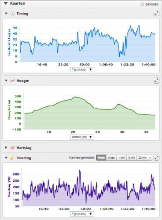Image resolution: width=162 pixels, height=220 pixels.
Task: Click the Hoogte elevation icon
Action: (12, 81)
